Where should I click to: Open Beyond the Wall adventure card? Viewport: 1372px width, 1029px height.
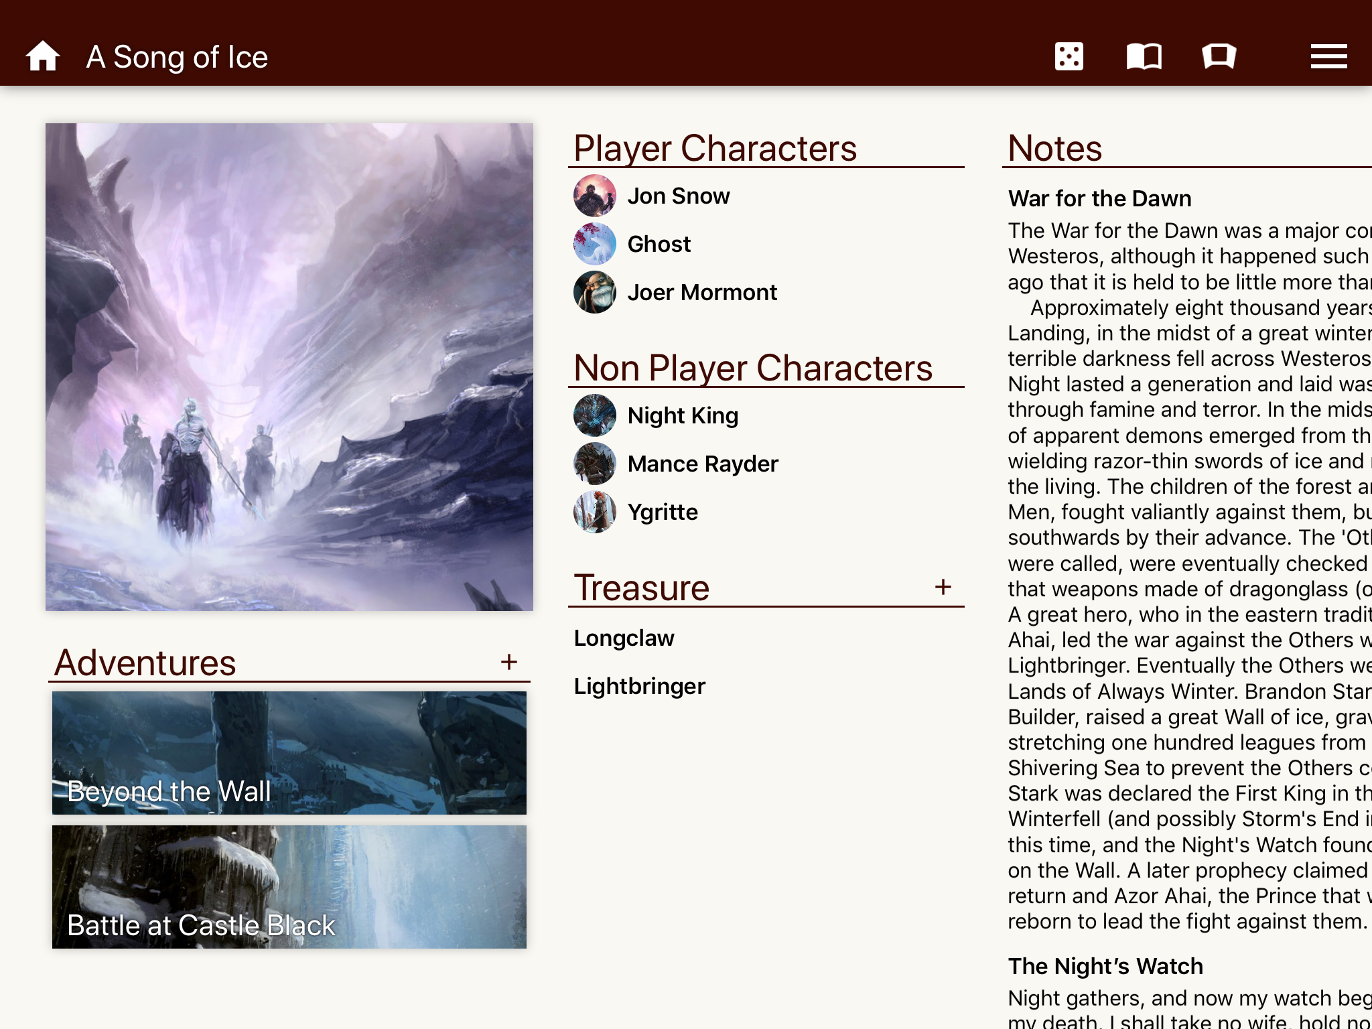click(289, 753)
